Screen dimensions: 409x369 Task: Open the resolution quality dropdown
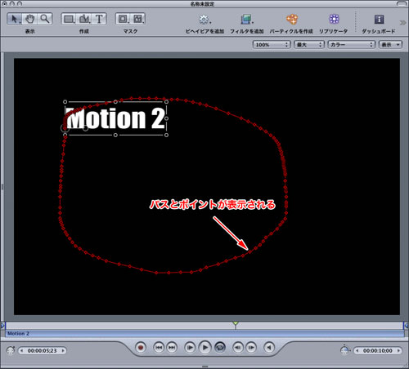[x=309, y=44]
